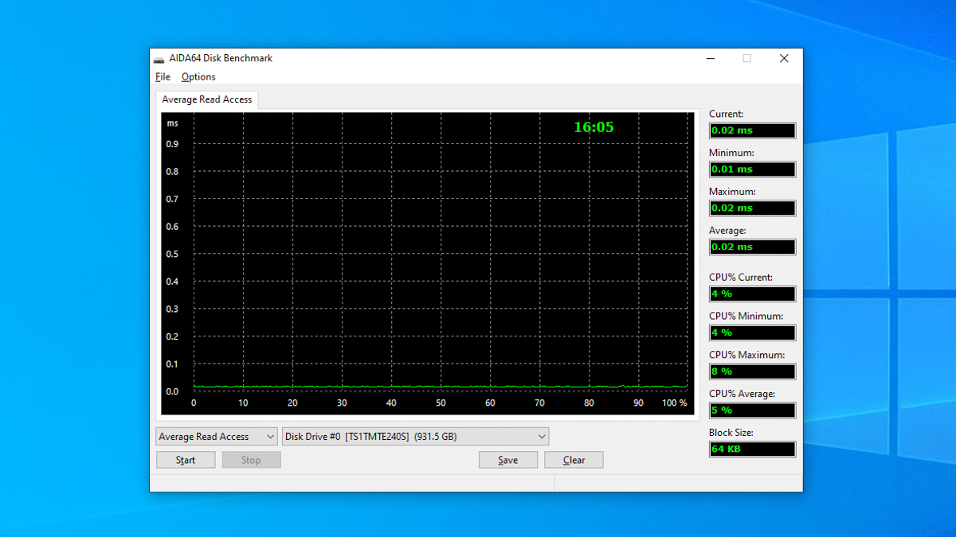Click the Minimum 0.01 ms value field
956x537 pixels.
pyautogui.click(x=753, y=169)
